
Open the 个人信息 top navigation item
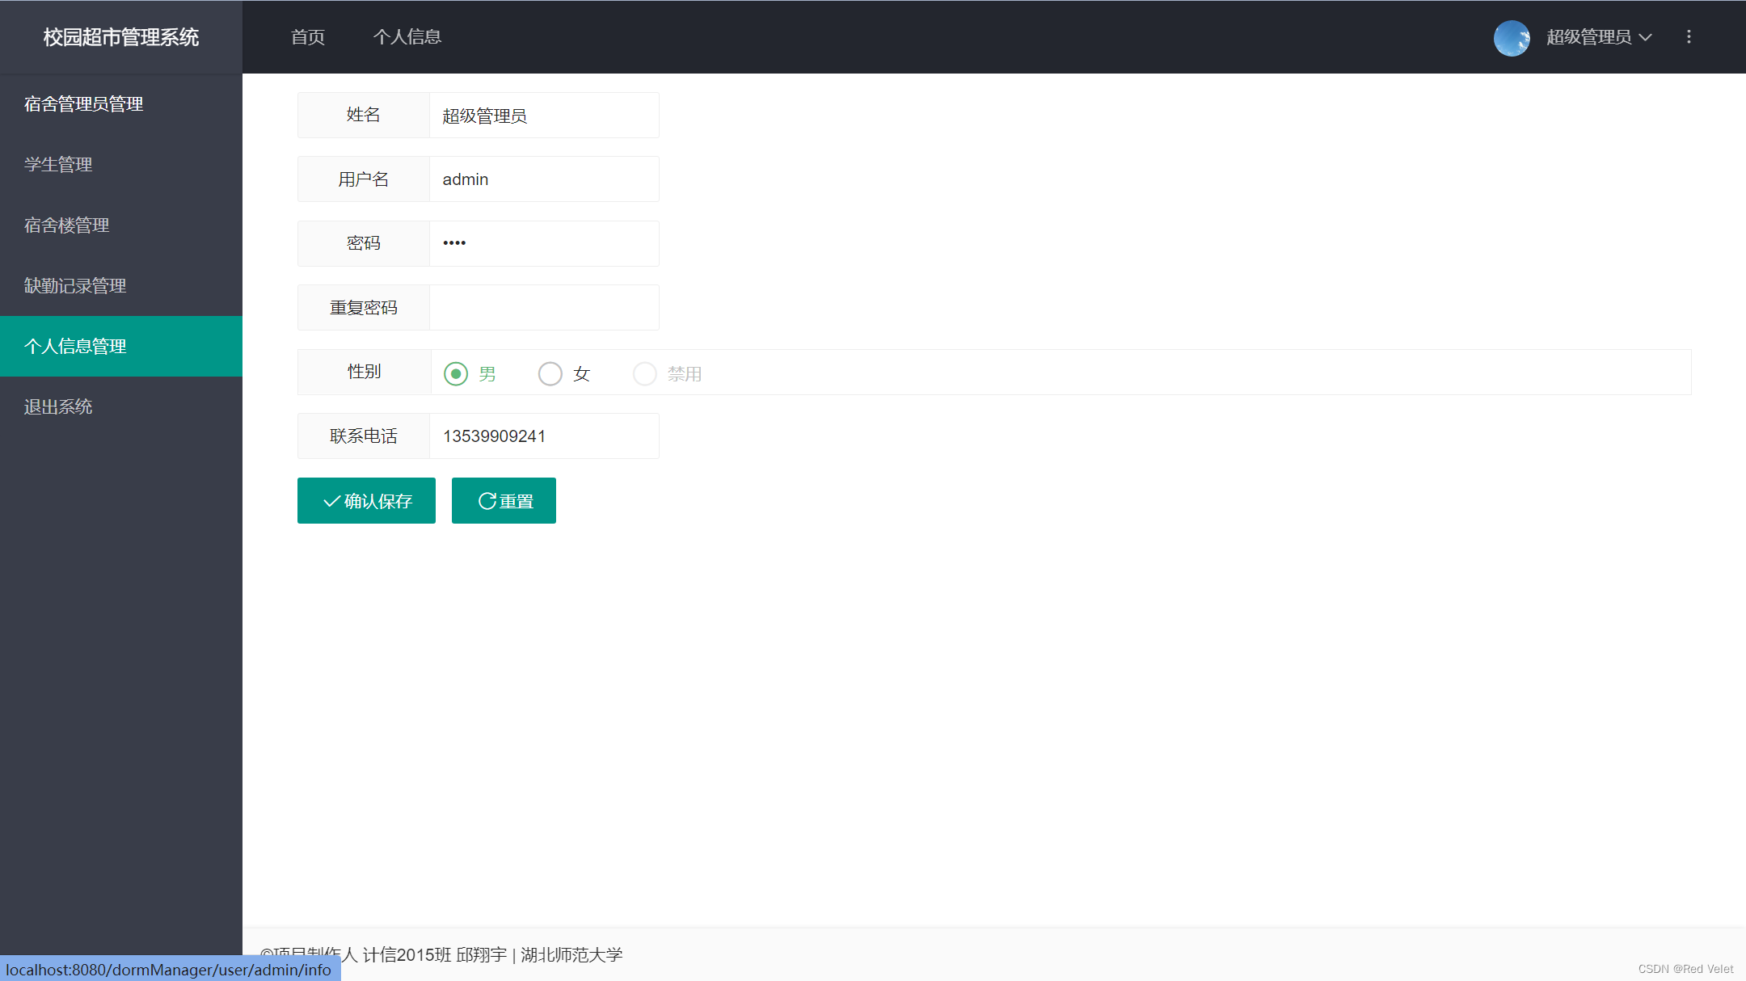tap(407, 37)
